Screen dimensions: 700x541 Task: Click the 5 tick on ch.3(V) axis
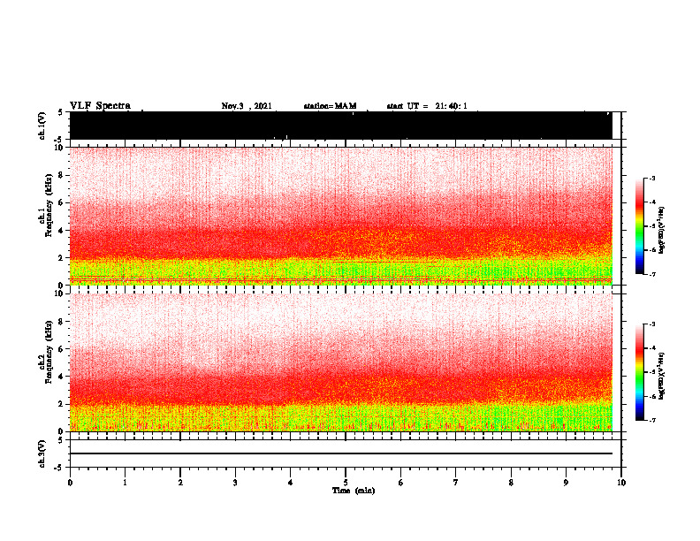coord(60,440)
